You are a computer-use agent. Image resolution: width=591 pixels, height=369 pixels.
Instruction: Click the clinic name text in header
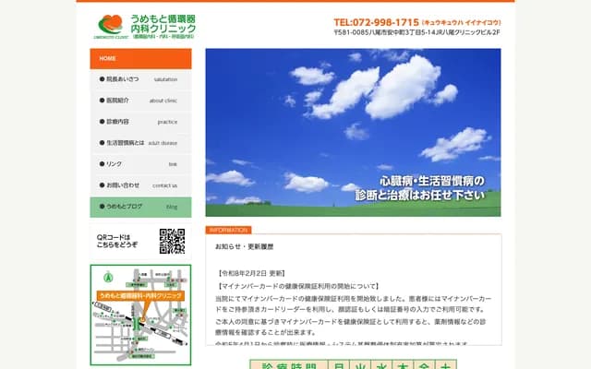(x=163, y=24)
